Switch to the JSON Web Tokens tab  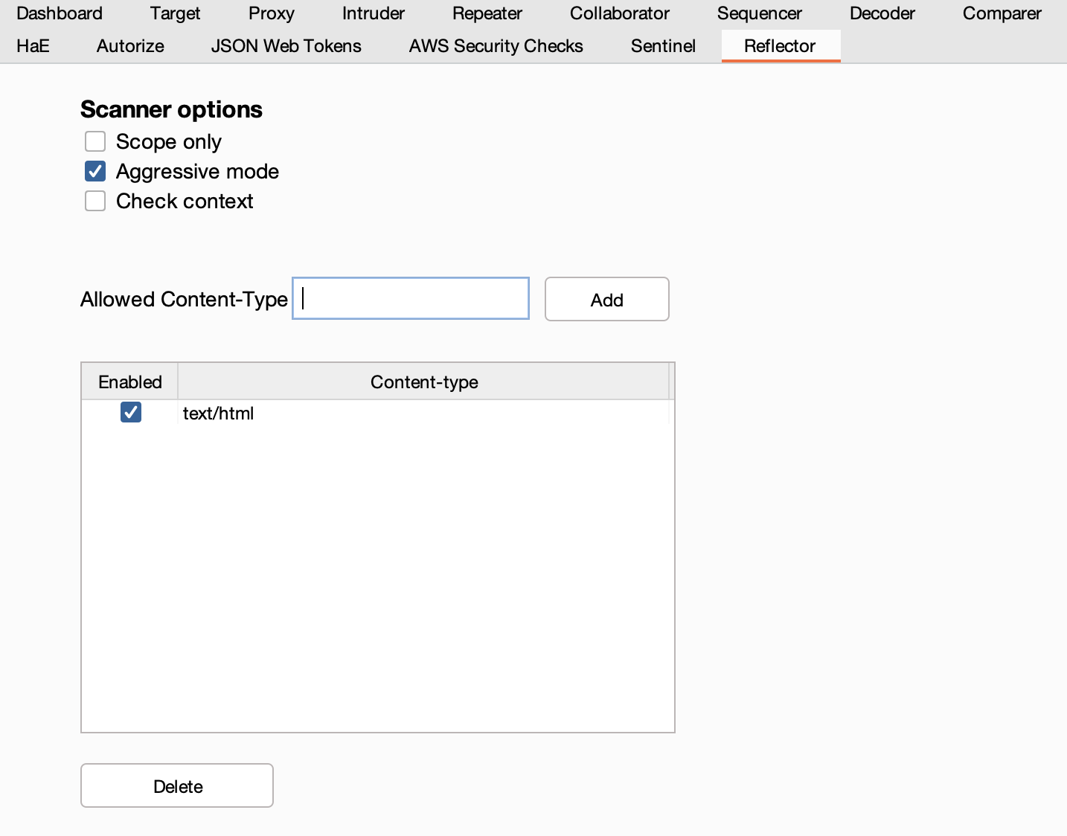click(286, 46)
